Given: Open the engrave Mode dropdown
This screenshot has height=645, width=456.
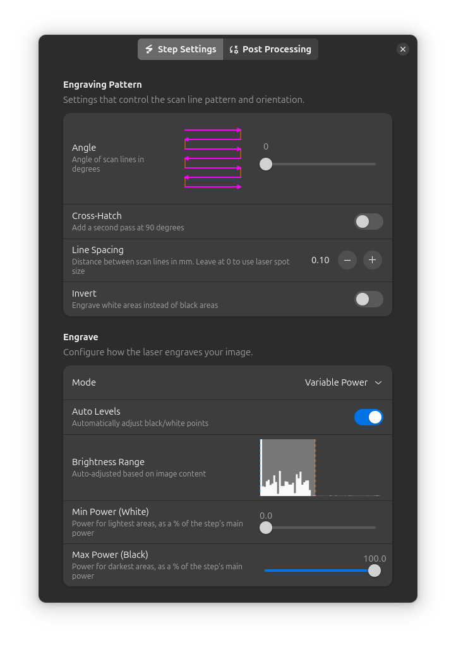Looking at the screenshot, I should pyautogui.click(x=344, y=382).
